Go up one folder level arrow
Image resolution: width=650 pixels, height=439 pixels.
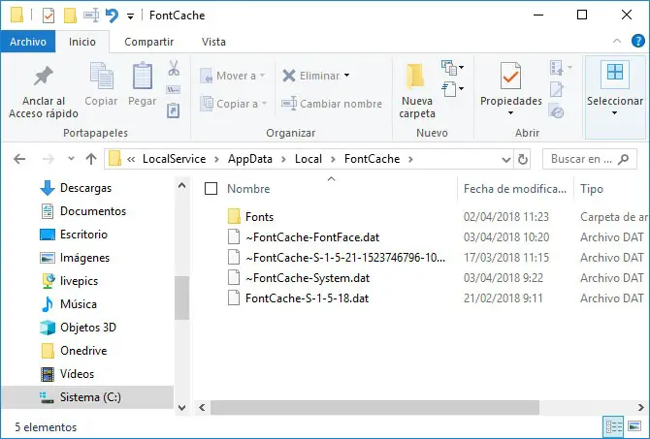90,159
